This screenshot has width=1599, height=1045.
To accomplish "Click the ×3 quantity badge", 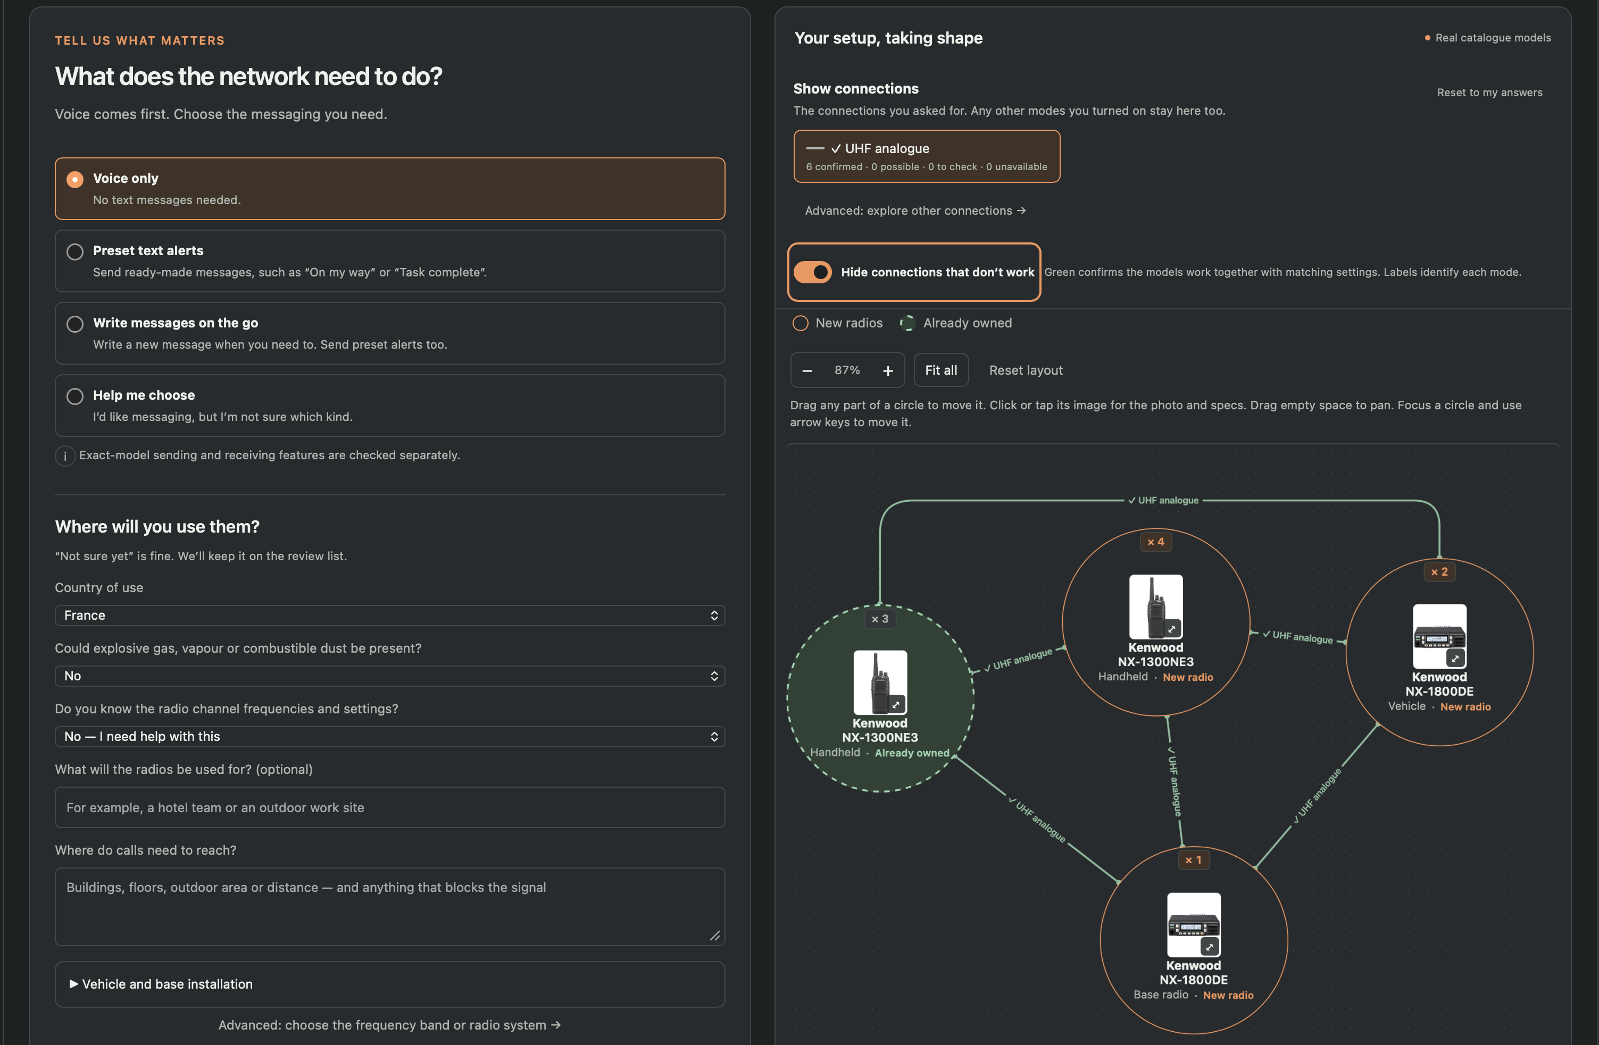I will tap(880, 619).
